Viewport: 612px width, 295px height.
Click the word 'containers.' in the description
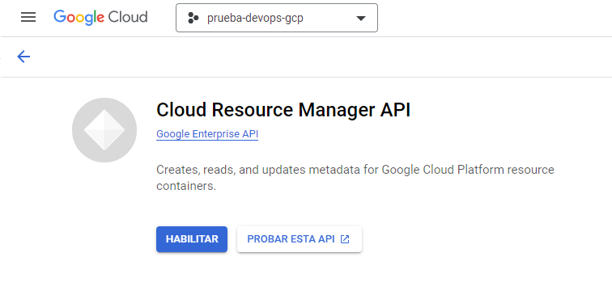(x=186, y=186)
